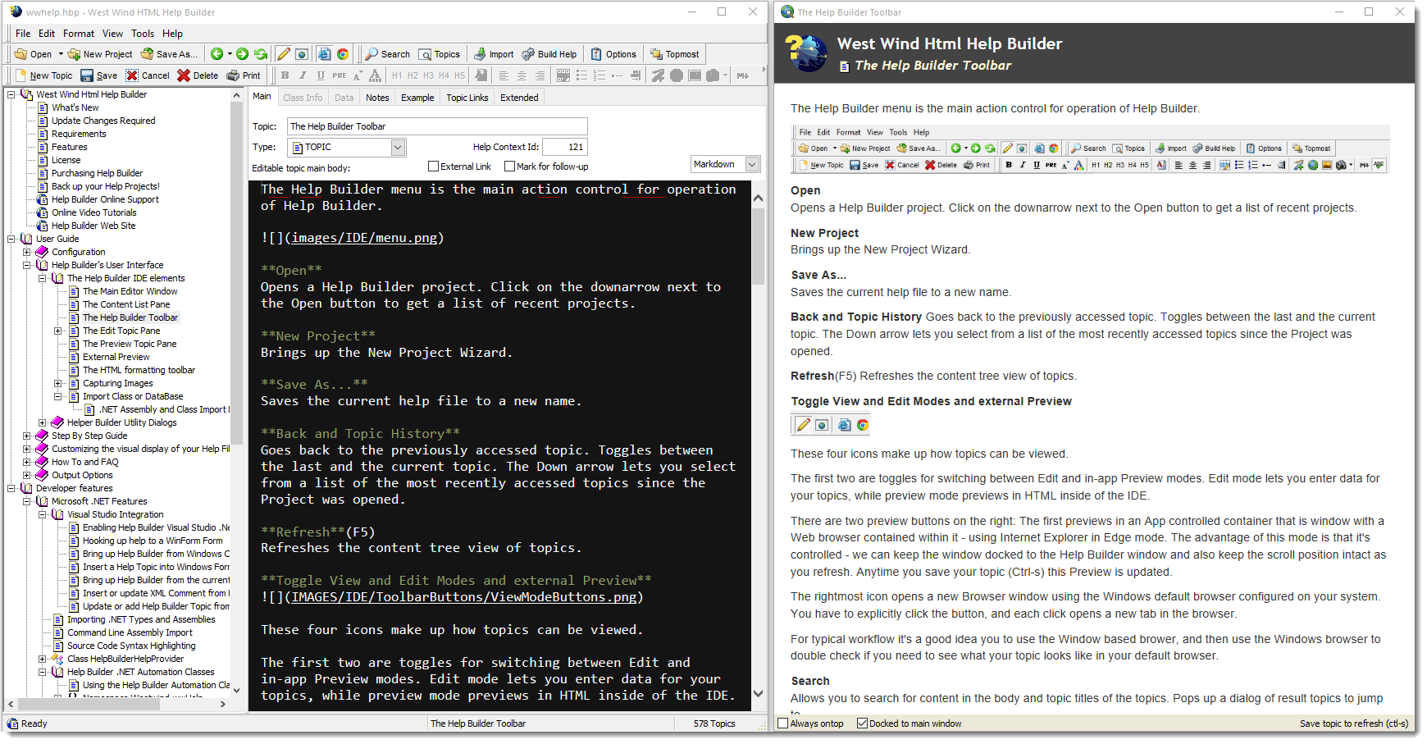The height and width of the screenshot is (744, 1427).
Task: Click the Topic title input field
Action: click(x=437, y=126)
